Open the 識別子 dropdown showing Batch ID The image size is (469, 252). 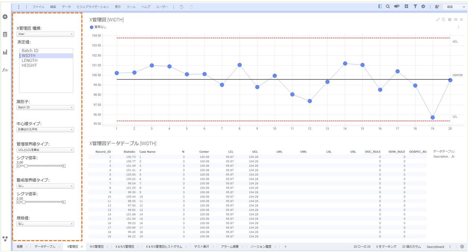(45, 107)
